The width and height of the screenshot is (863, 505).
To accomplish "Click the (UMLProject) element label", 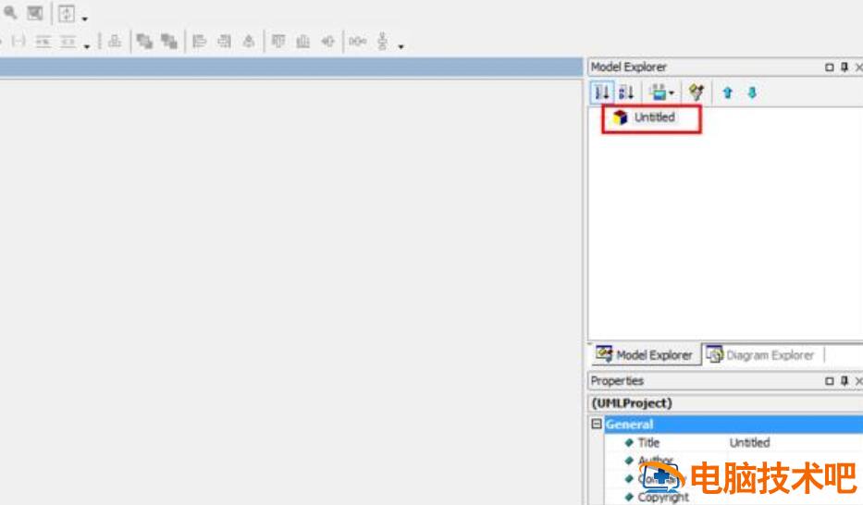I will pyautogui.click(x=632, y=402).
